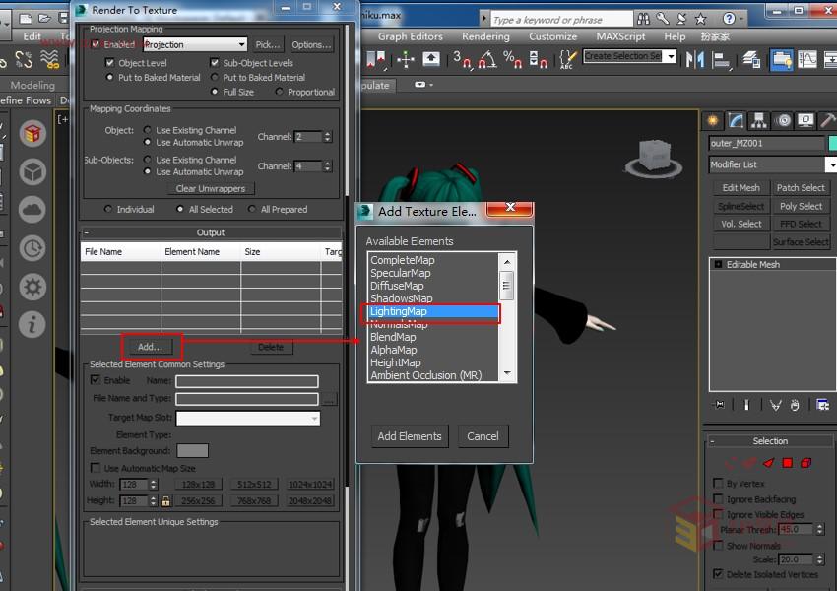Open the MAXScript menu
Screen dimensions: 837x591
[x=620, y=36]
